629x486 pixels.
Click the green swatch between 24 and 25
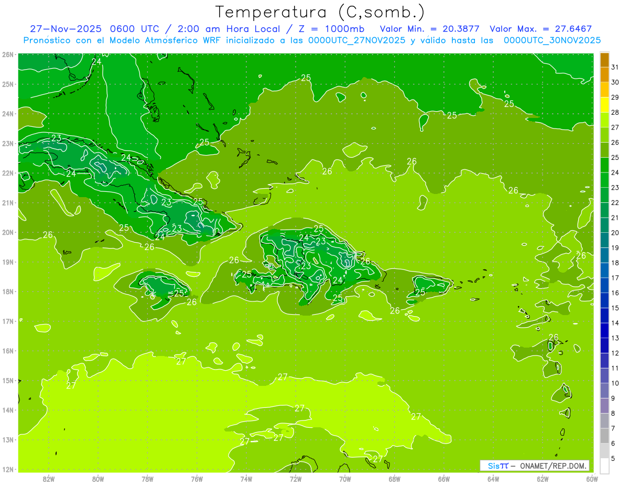pos(604,165)
